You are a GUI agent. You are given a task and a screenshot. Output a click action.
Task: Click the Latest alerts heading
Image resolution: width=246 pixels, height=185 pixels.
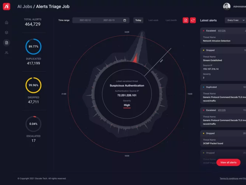pyautogui.click(x=208, y=20)
